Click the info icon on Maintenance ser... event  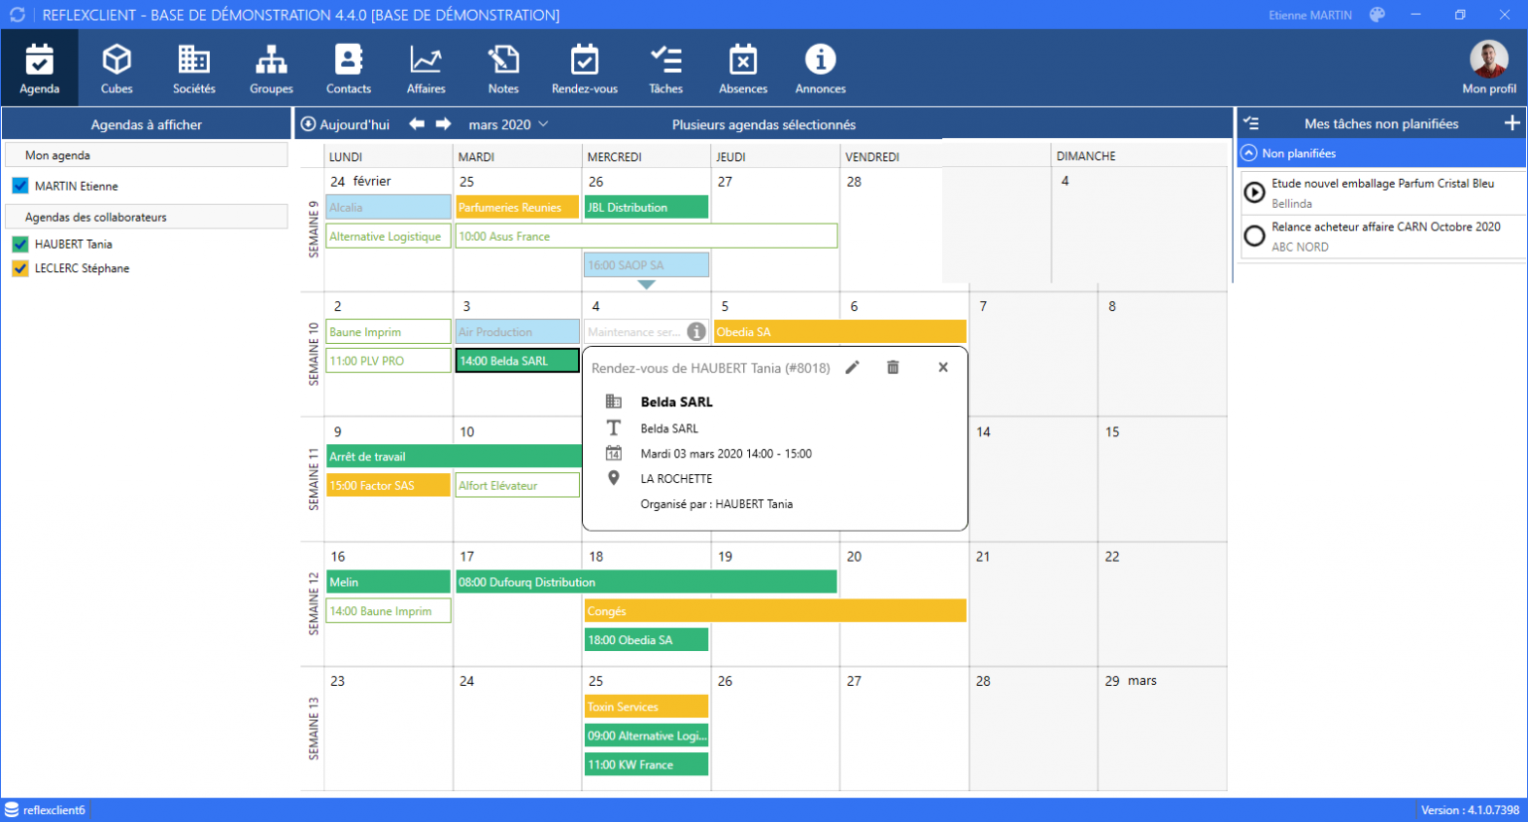click(x=697, y=332)
